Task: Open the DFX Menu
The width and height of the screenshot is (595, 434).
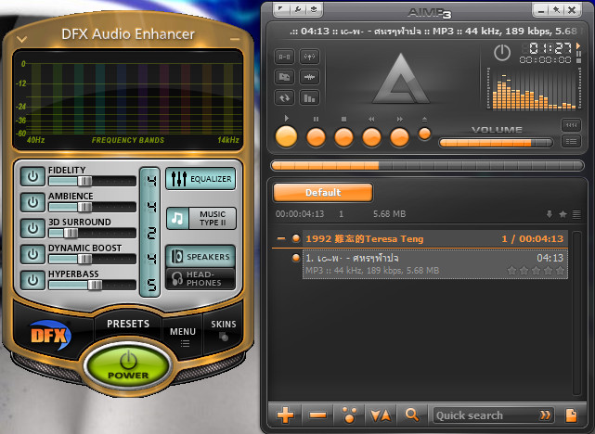Action: click(183, 336)
